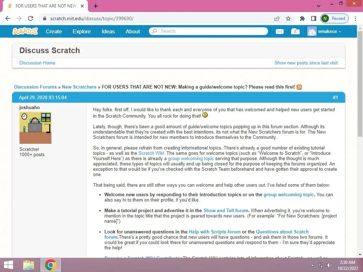Click the joshuaho username

point(30,108)
